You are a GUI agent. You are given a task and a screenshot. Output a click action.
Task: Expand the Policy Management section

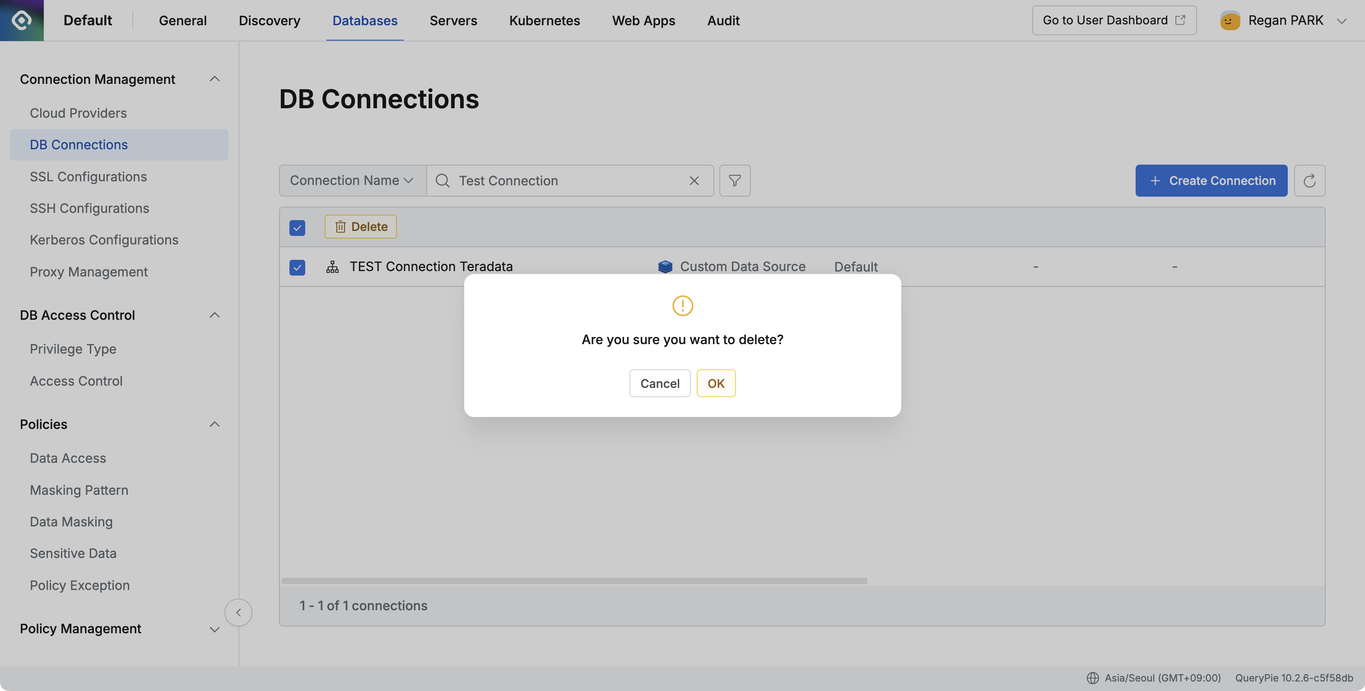tap(214, 630)
